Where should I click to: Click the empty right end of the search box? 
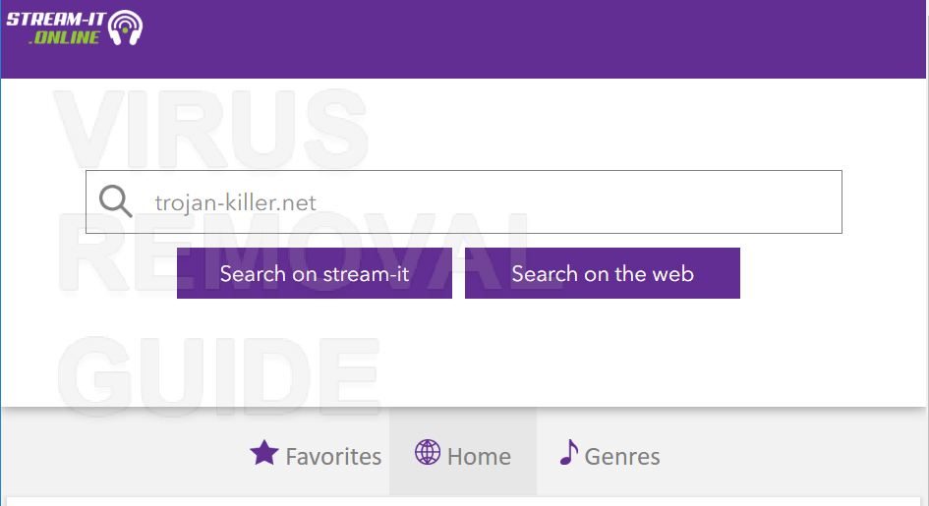click(x=770, y=201)
